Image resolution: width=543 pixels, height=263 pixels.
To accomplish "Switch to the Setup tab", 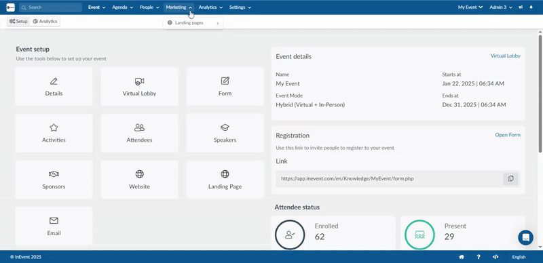I will (18, 22).
